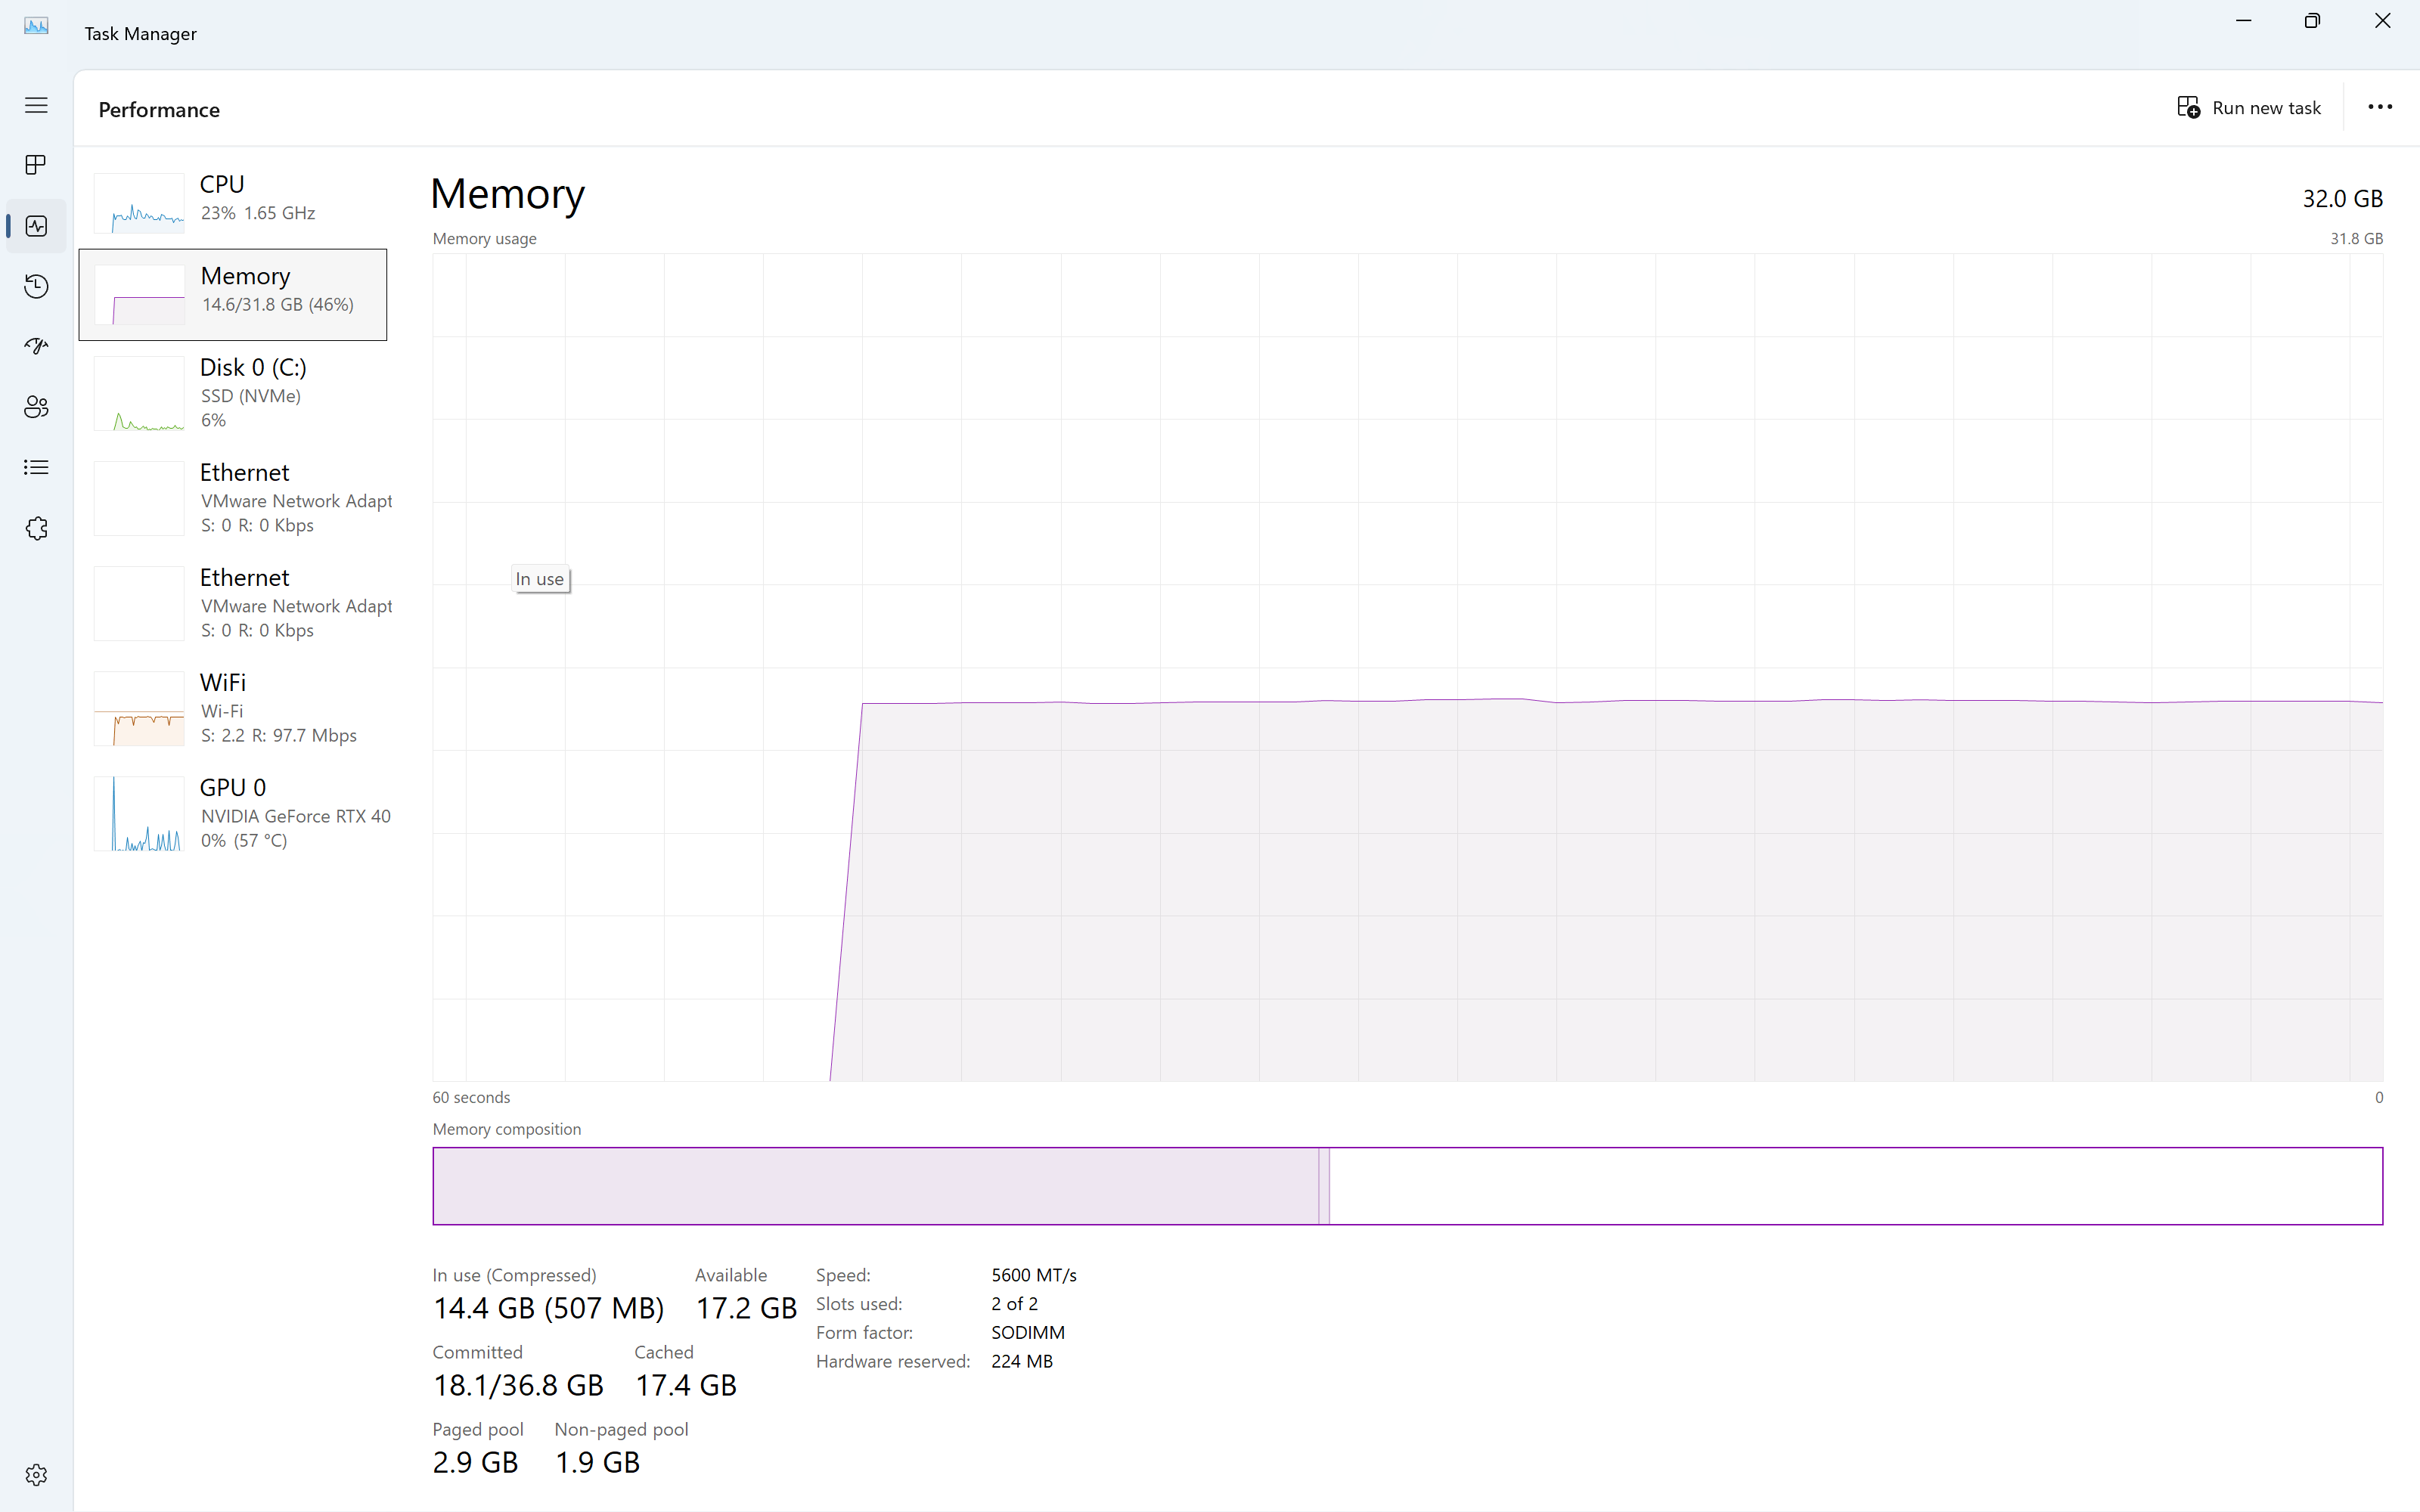Open the Users page icon
Screen dimensions: 2420x1512
pos(36,407)
